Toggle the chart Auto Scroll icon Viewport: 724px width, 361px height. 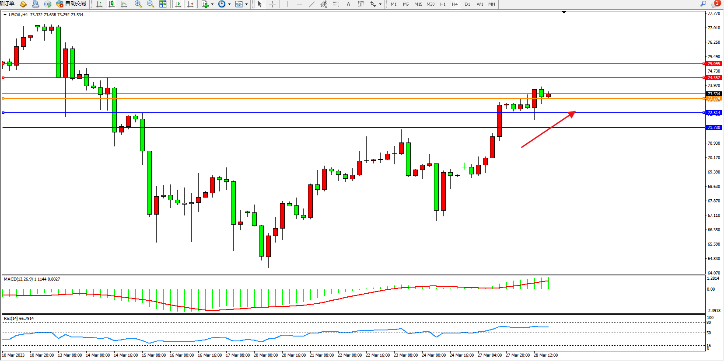178,4
